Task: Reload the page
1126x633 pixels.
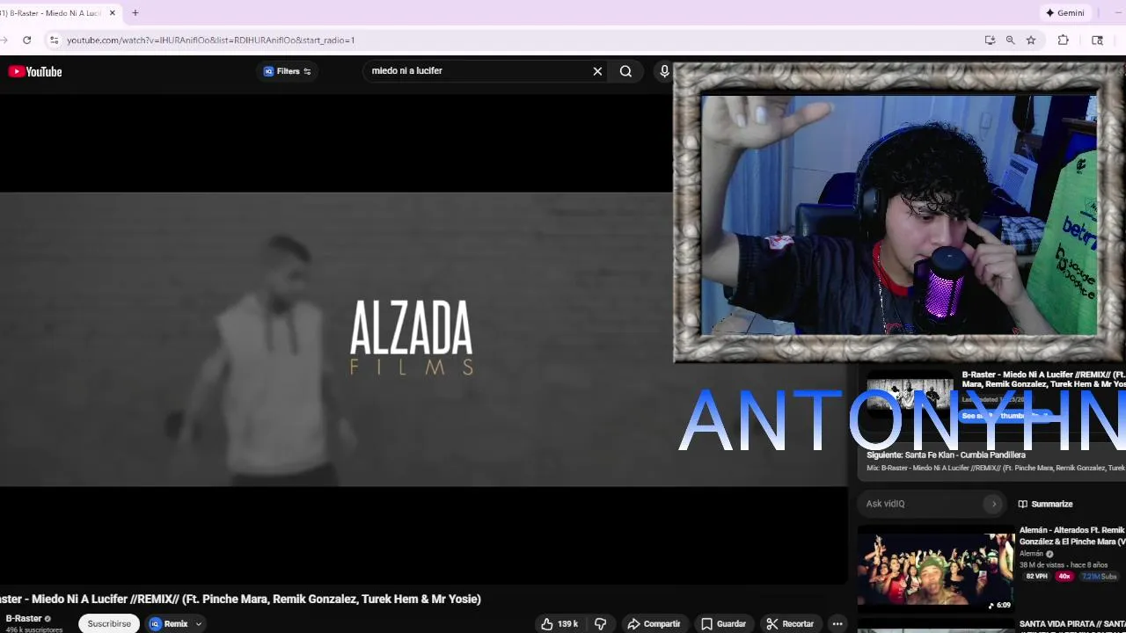Action: (27, 40)
